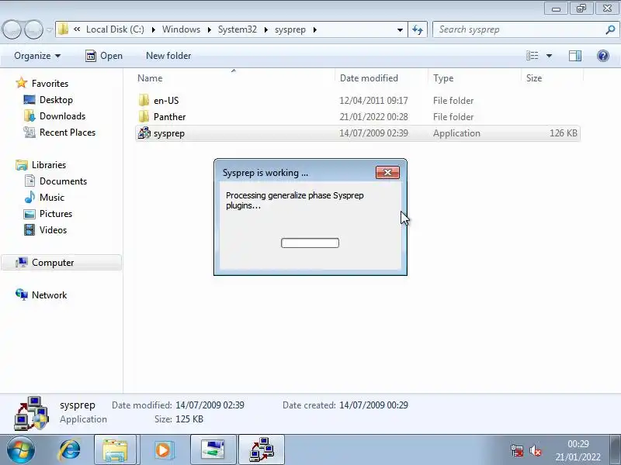Open the Videos library
The width and height of the screenshot is (621, 465).
point(53,230)
